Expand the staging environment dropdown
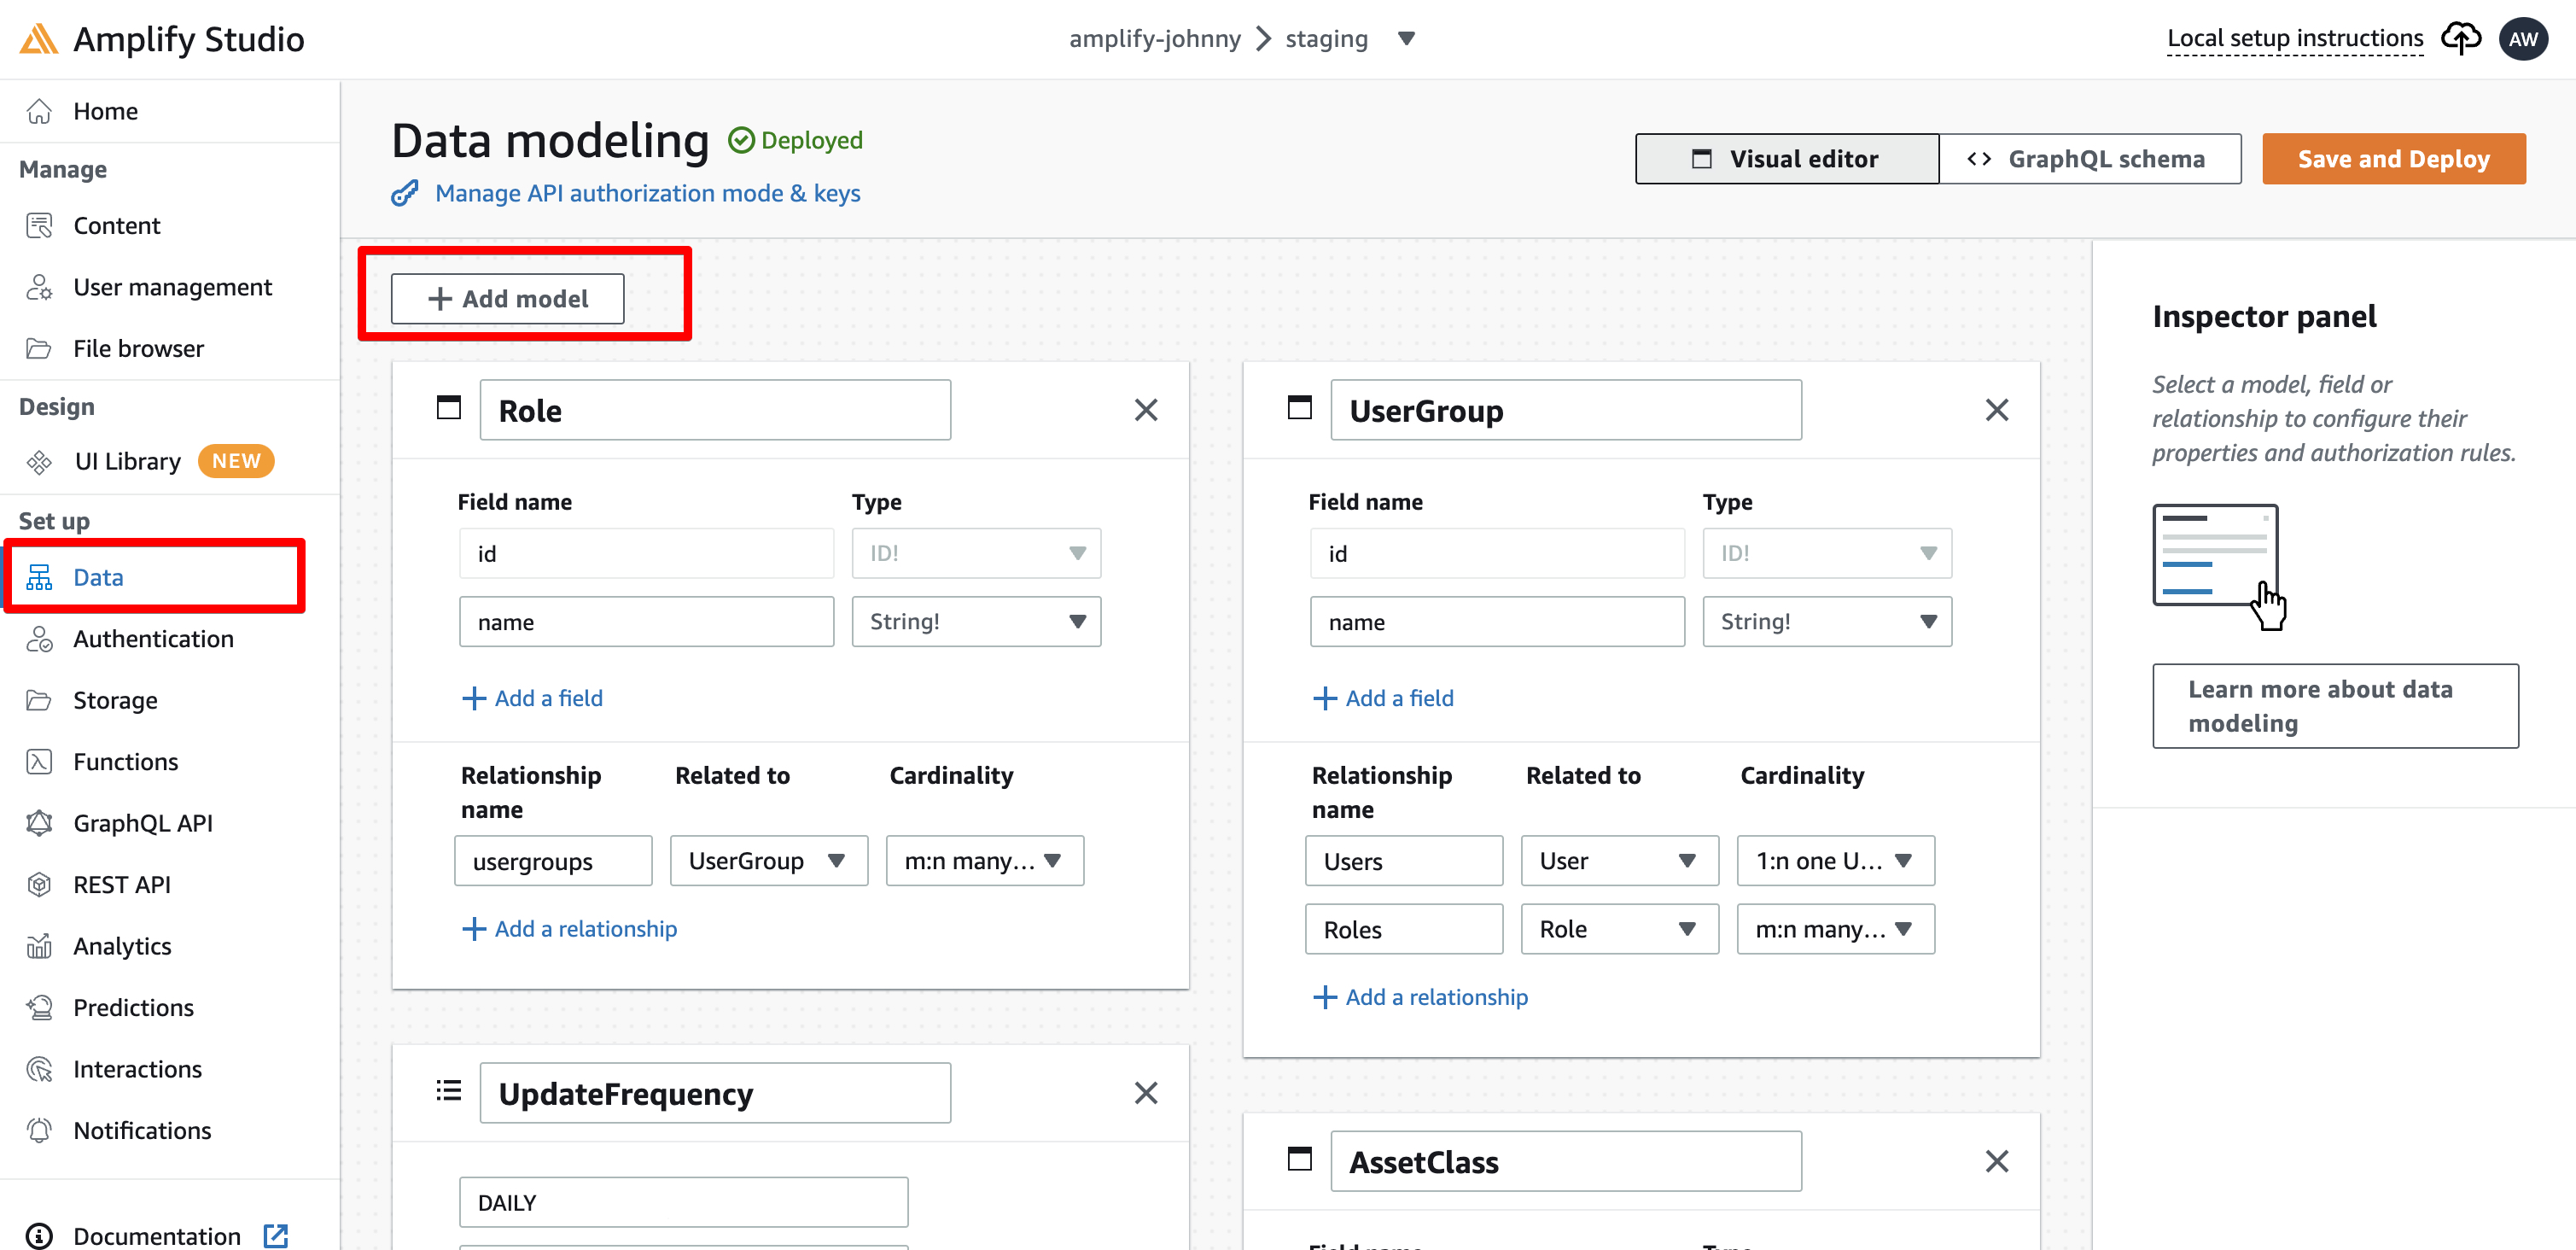Image resolution: width=2576 pixels, height=1250 pixels. click(x=1406, y=38)
